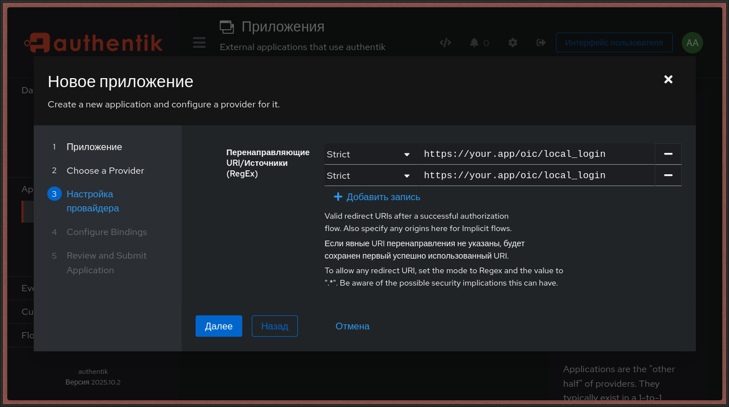
Task: Click the Интерфейс пользователя button
Action: coord(614,43)
